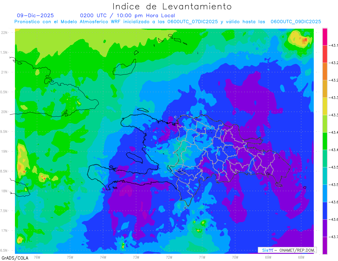Click the 'SisTT - ONAMET/REP.DOM.' logo box
Screen dimensions: 338x261
[287, 250]
